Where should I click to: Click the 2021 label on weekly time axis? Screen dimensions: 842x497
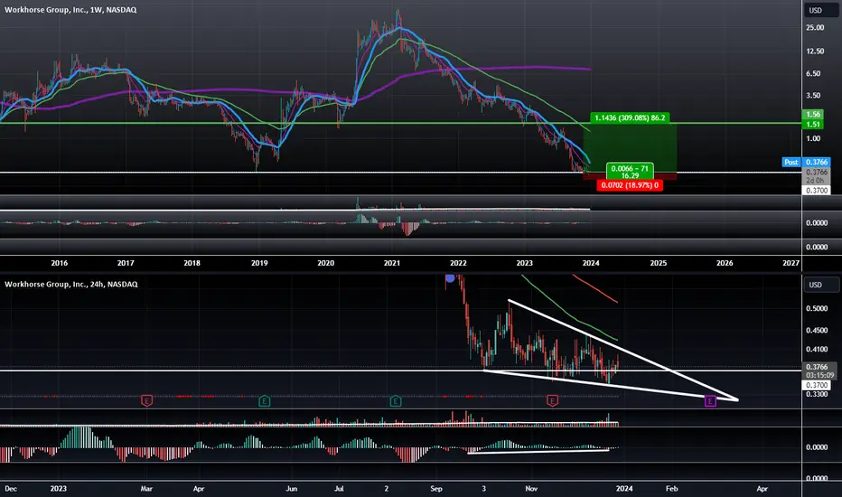[392, 263]
